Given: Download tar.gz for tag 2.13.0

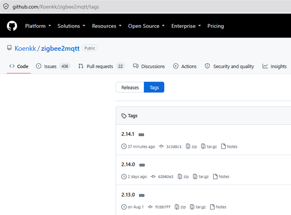Looking at the screenshot, I should coord(198,207).
